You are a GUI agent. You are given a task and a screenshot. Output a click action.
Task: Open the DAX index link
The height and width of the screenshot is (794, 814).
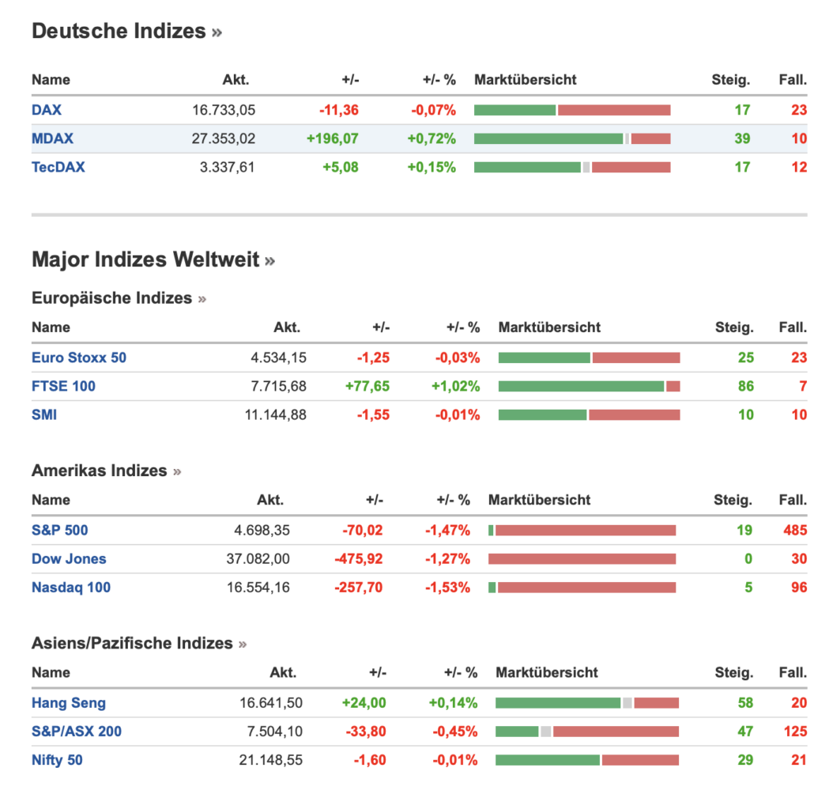point(47,110)
